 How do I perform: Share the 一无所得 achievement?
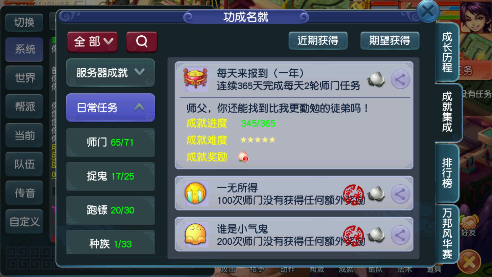(400, 194)
